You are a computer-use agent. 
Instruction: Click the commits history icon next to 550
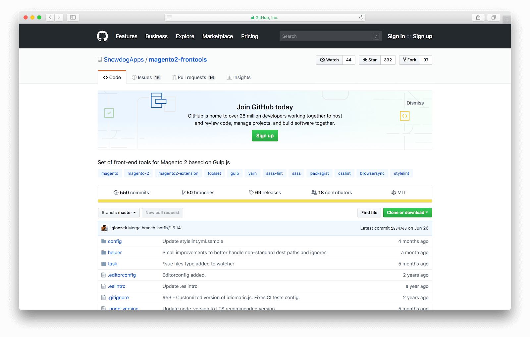[116, 193]
